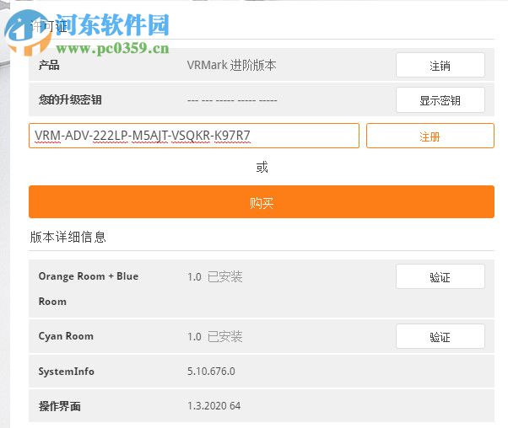
Task: Focus the license key input field
Action: pos(194,136)
